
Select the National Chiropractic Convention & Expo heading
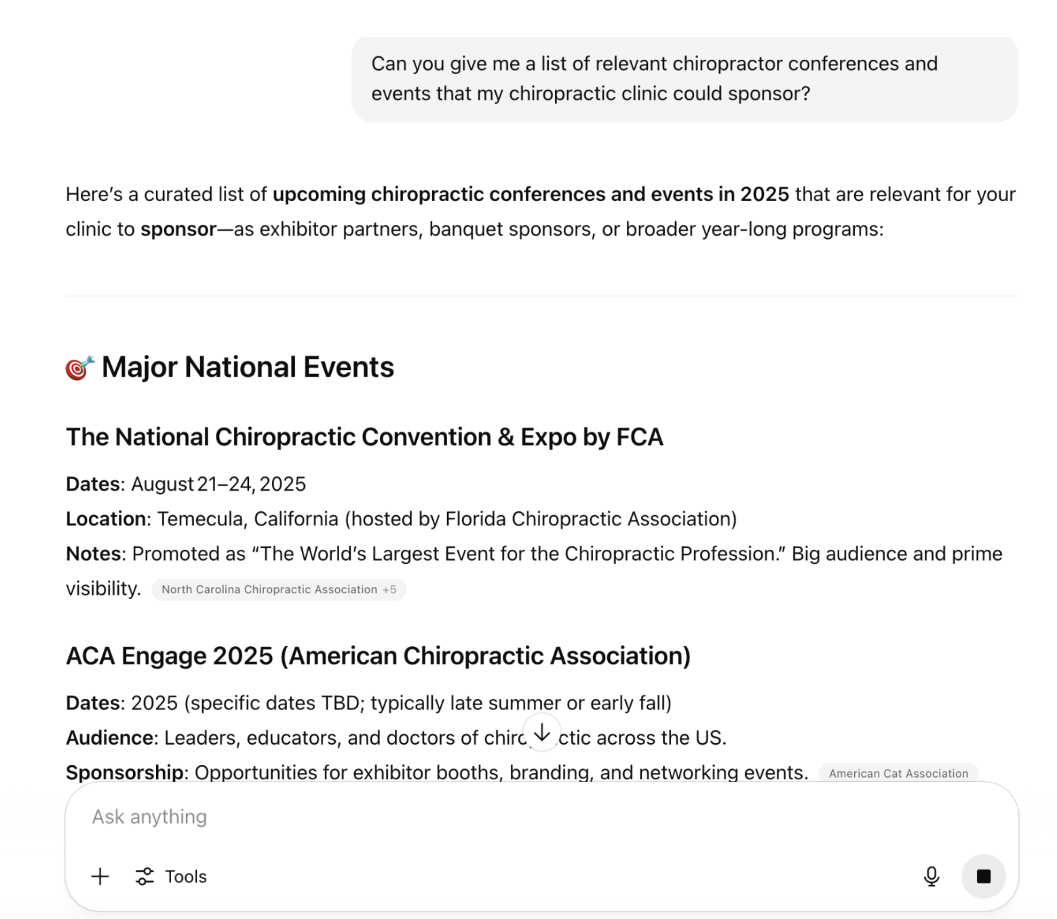[364, 437]
